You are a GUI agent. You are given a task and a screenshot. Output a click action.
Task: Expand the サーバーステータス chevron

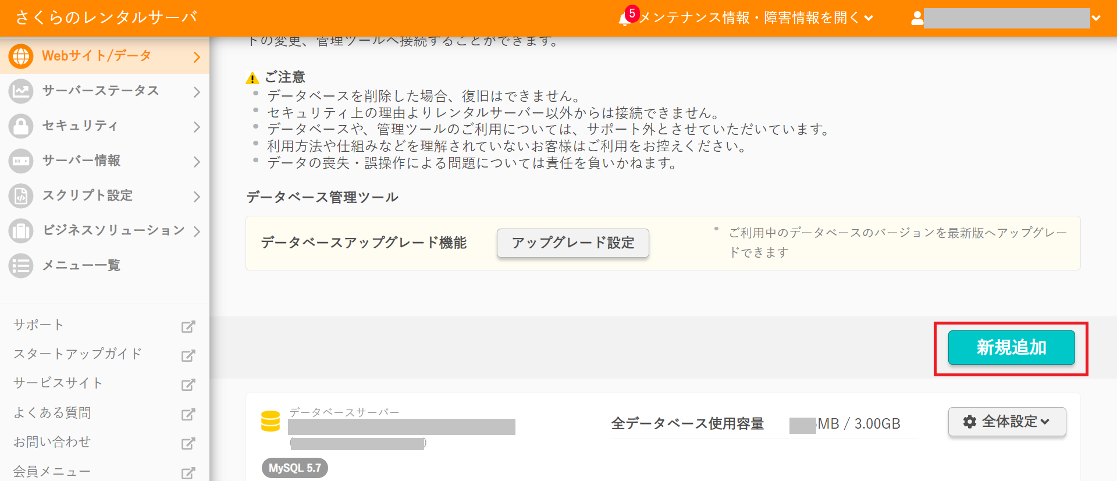[197, 92]
